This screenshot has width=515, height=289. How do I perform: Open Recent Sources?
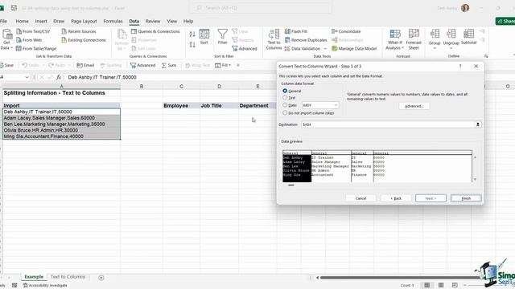coord(79,31)
